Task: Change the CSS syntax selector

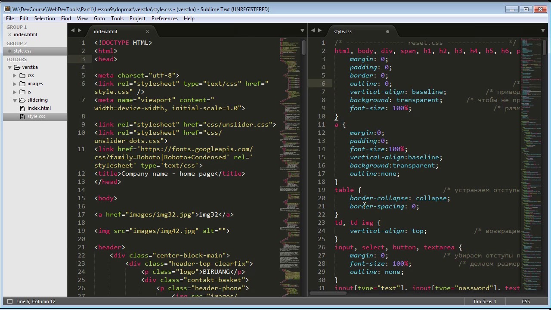Action: (x=526, y=301)
